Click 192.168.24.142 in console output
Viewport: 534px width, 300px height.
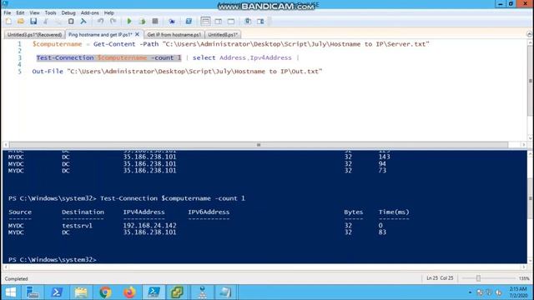150,226
